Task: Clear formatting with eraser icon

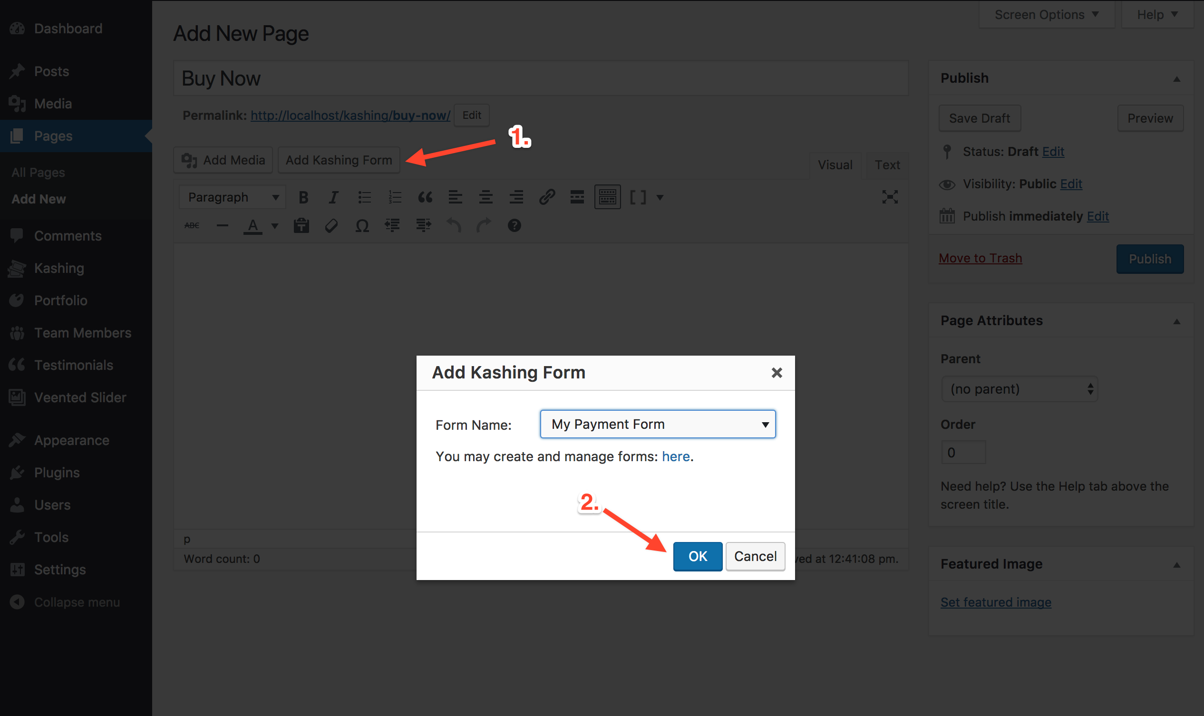Action: coord(331,225)
